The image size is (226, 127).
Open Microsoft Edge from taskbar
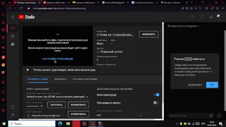tap(60, 124)
